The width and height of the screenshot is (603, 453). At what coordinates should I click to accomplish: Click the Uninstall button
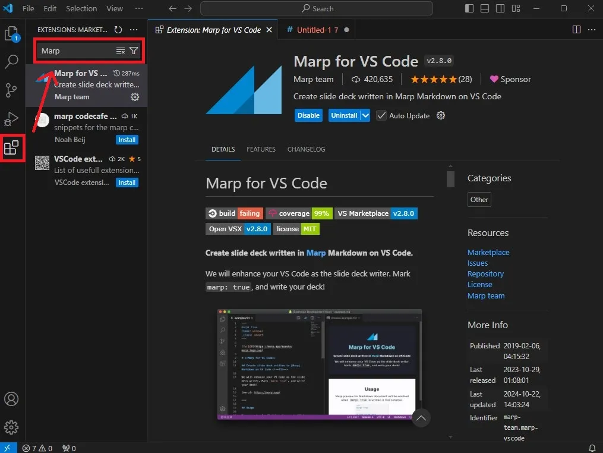coord(344,115)
